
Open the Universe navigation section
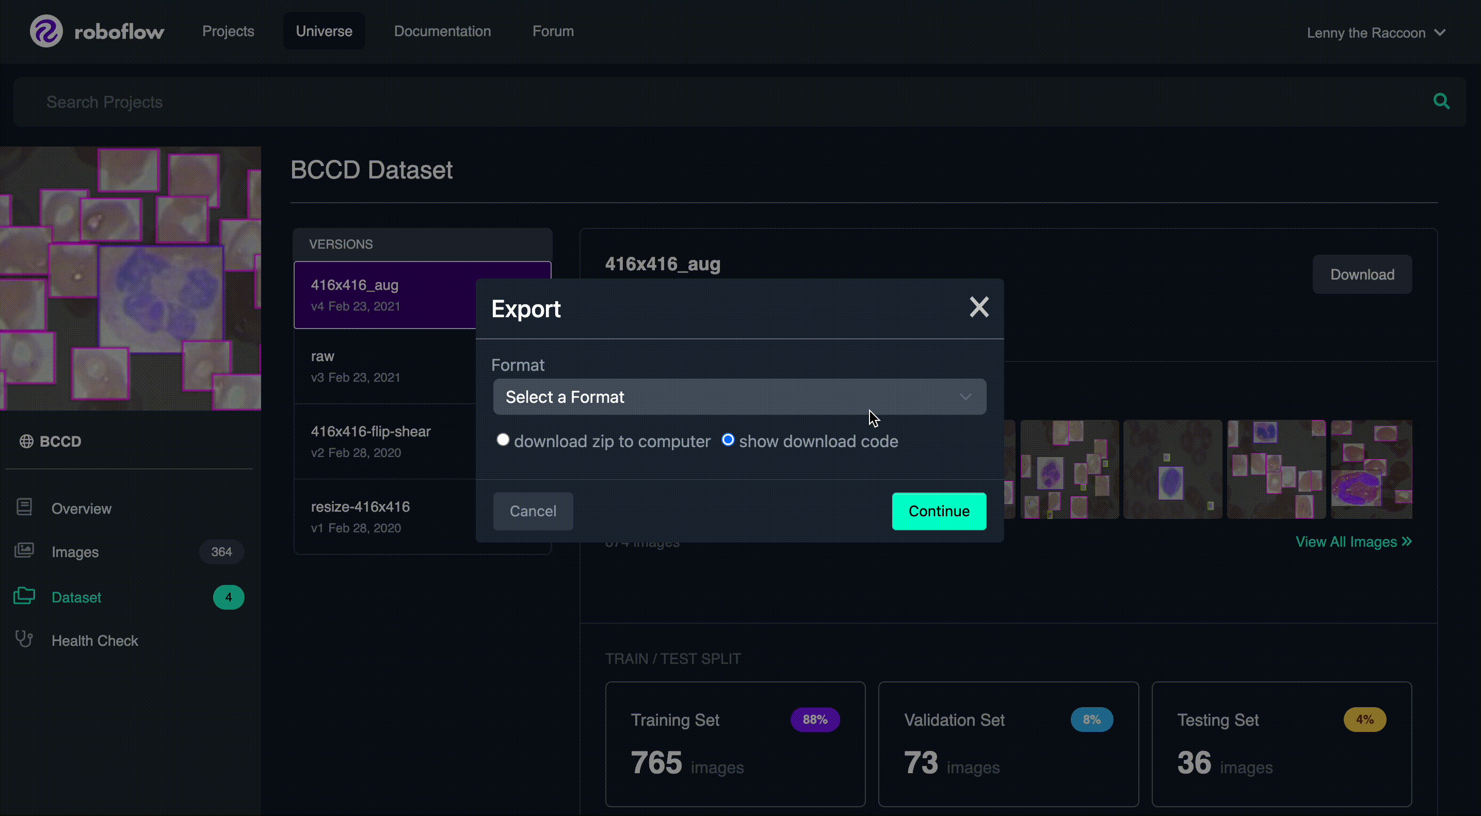pyautogui.click(x=325, y=30)
